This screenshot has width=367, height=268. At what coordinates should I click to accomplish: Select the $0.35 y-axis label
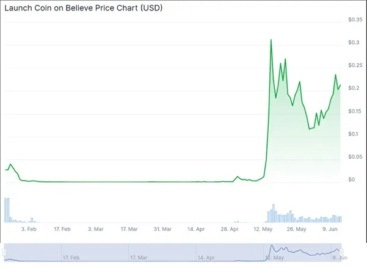[x=355, y=20]
